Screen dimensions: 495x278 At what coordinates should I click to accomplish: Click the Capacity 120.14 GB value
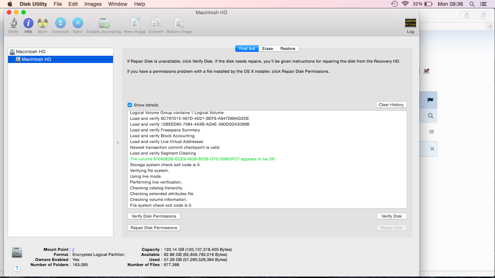click(x=198, y=249)
